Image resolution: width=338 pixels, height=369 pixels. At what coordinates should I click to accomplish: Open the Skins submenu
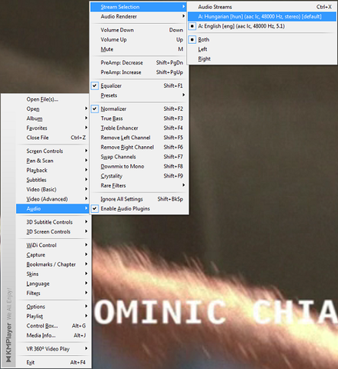tap(52, 274)
